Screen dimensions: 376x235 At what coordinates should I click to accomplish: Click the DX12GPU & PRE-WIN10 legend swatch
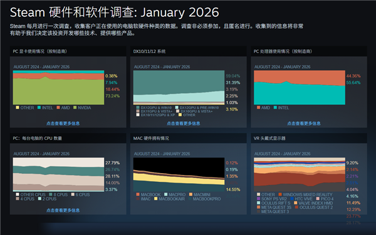(x=177, y=107)
